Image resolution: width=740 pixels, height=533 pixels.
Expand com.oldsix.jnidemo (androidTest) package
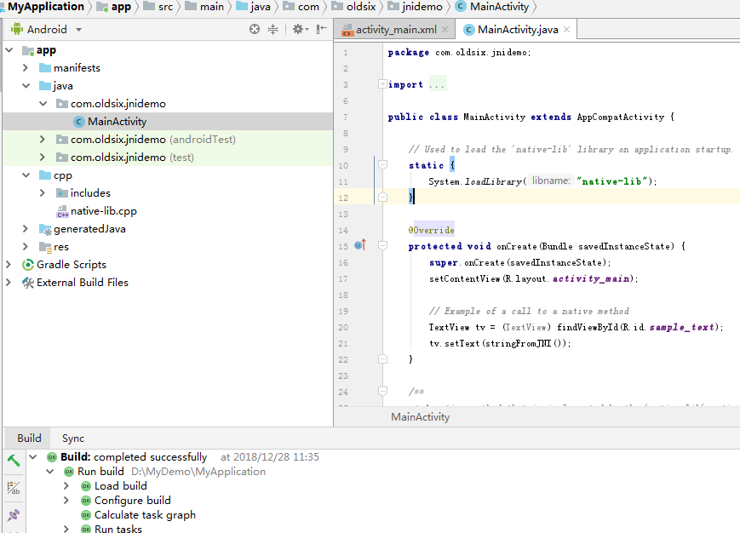pyautogui.click(x=43, y=139)
